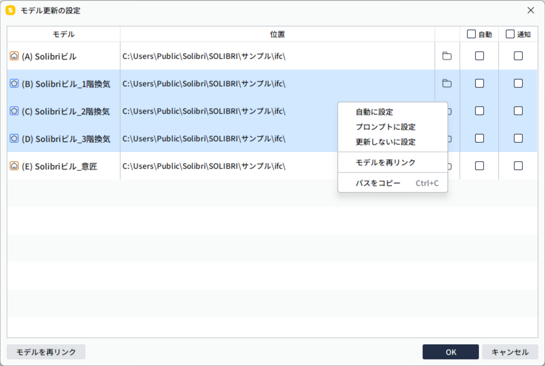Enable 通知 for (C) Solibriビル_2階換気

(518, 111)
